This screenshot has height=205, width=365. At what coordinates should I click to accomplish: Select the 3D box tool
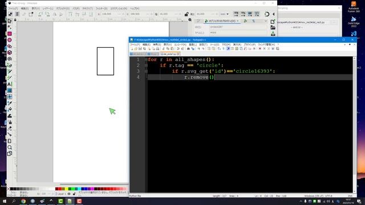pos(10,52)
